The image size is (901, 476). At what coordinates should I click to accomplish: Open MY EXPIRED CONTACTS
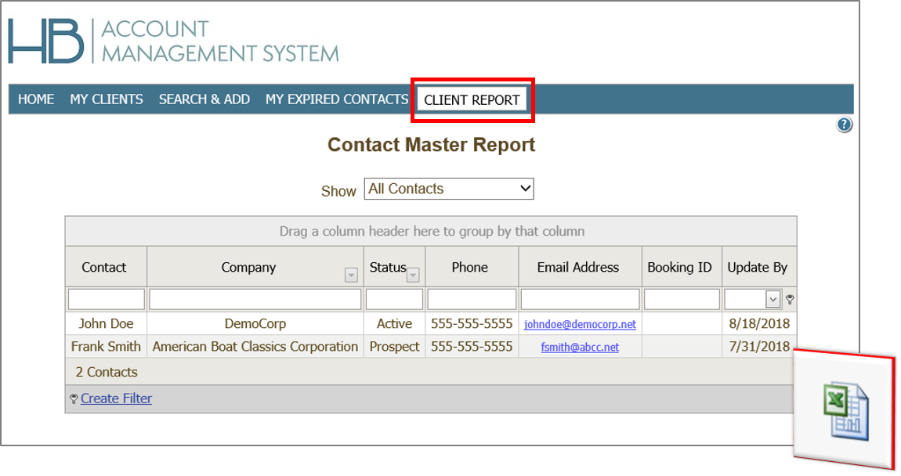pyautogui.click(x=336, y=99)
